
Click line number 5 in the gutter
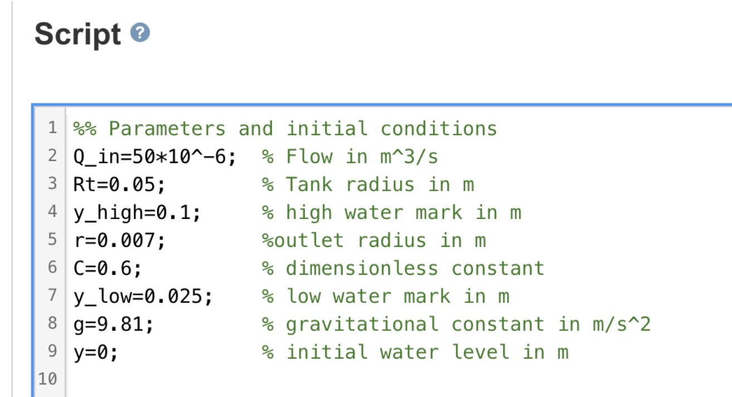click(52, 240)
